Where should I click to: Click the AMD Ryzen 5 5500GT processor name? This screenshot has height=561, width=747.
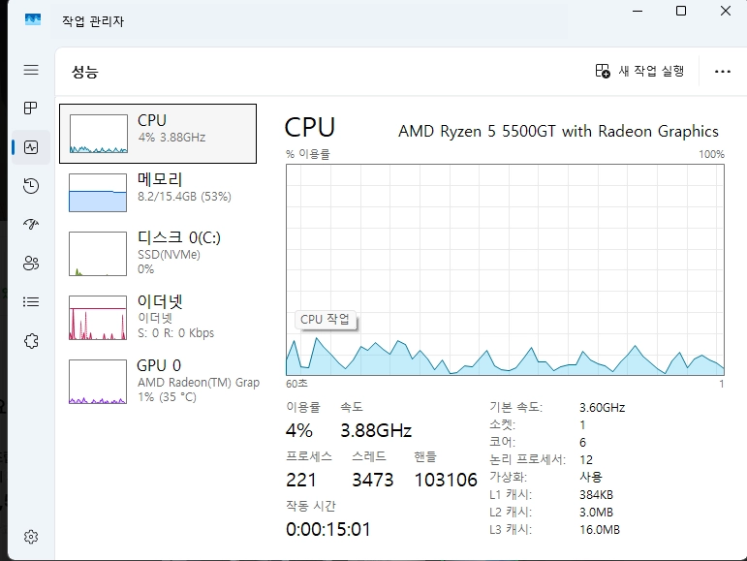(x=558, y=131)
